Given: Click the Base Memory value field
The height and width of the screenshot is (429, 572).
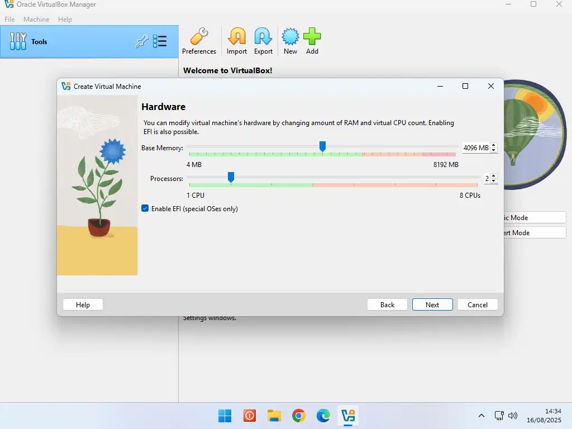Looking at the screenshot, I should point(475,148).
